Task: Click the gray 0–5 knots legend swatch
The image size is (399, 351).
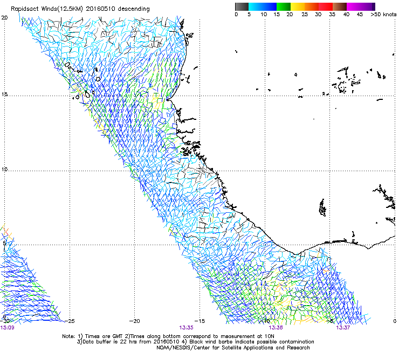Action: 242,6
